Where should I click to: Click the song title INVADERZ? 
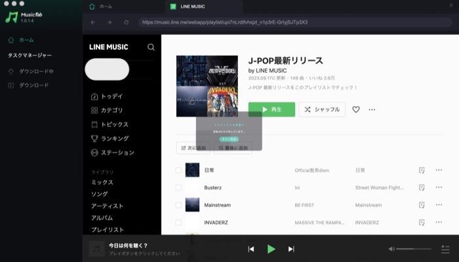[216, 223]
